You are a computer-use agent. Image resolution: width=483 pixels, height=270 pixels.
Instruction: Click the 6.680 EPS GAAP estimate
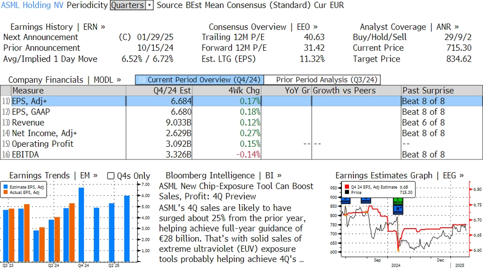[181, 112]
